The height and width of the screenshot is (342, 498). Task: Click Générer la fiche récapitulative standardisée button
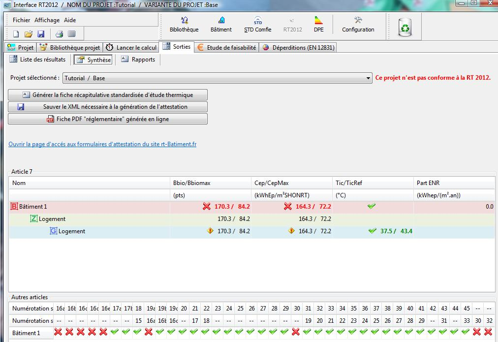tap(108, 94)
